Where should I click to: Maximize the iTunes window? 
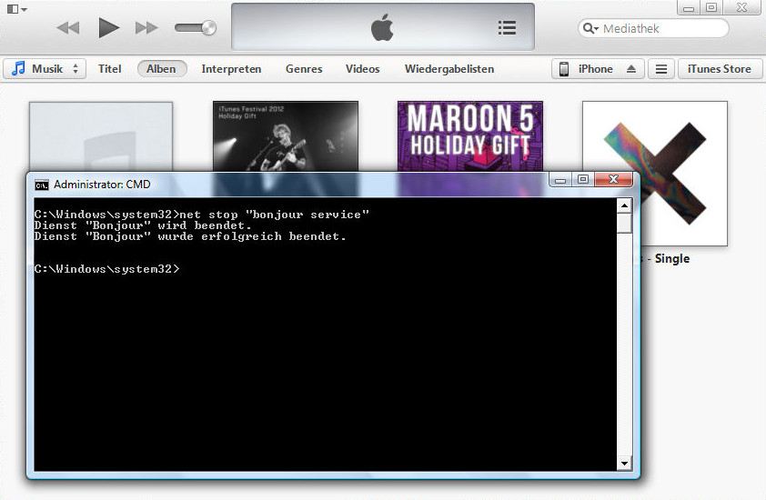click(x=711, y=7)
